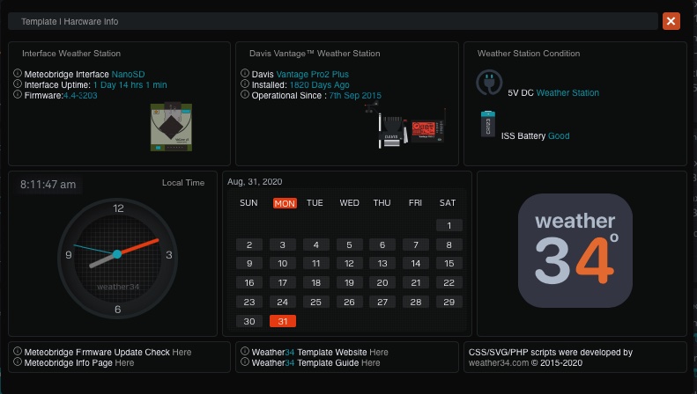Click Weather Station Condition heading

click(529, 54)
